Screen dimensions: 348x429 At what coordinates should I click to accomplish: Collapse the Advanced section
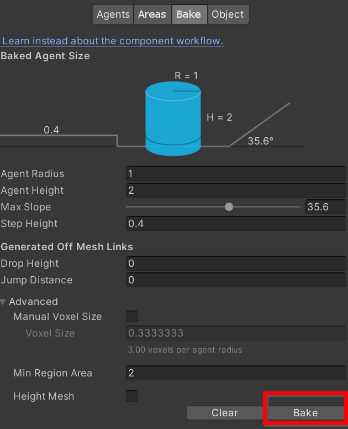coord(3,302)
